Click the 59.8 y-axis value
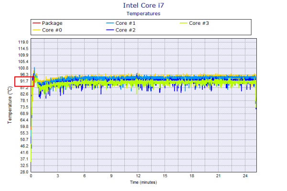 (x=24, y=127)
